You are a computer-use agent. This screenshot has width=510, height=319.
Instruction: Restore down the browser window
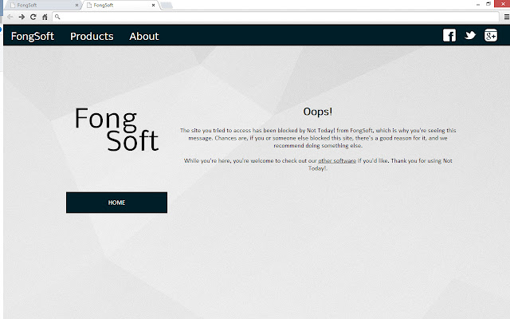(488, 4)
